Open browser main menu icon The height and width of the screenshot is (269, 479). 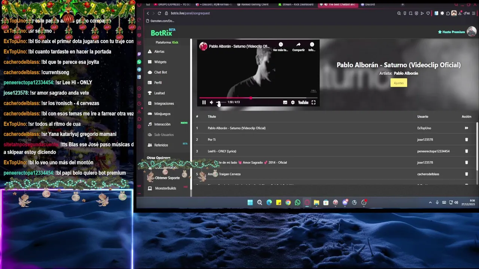click(x=474, y=13)
